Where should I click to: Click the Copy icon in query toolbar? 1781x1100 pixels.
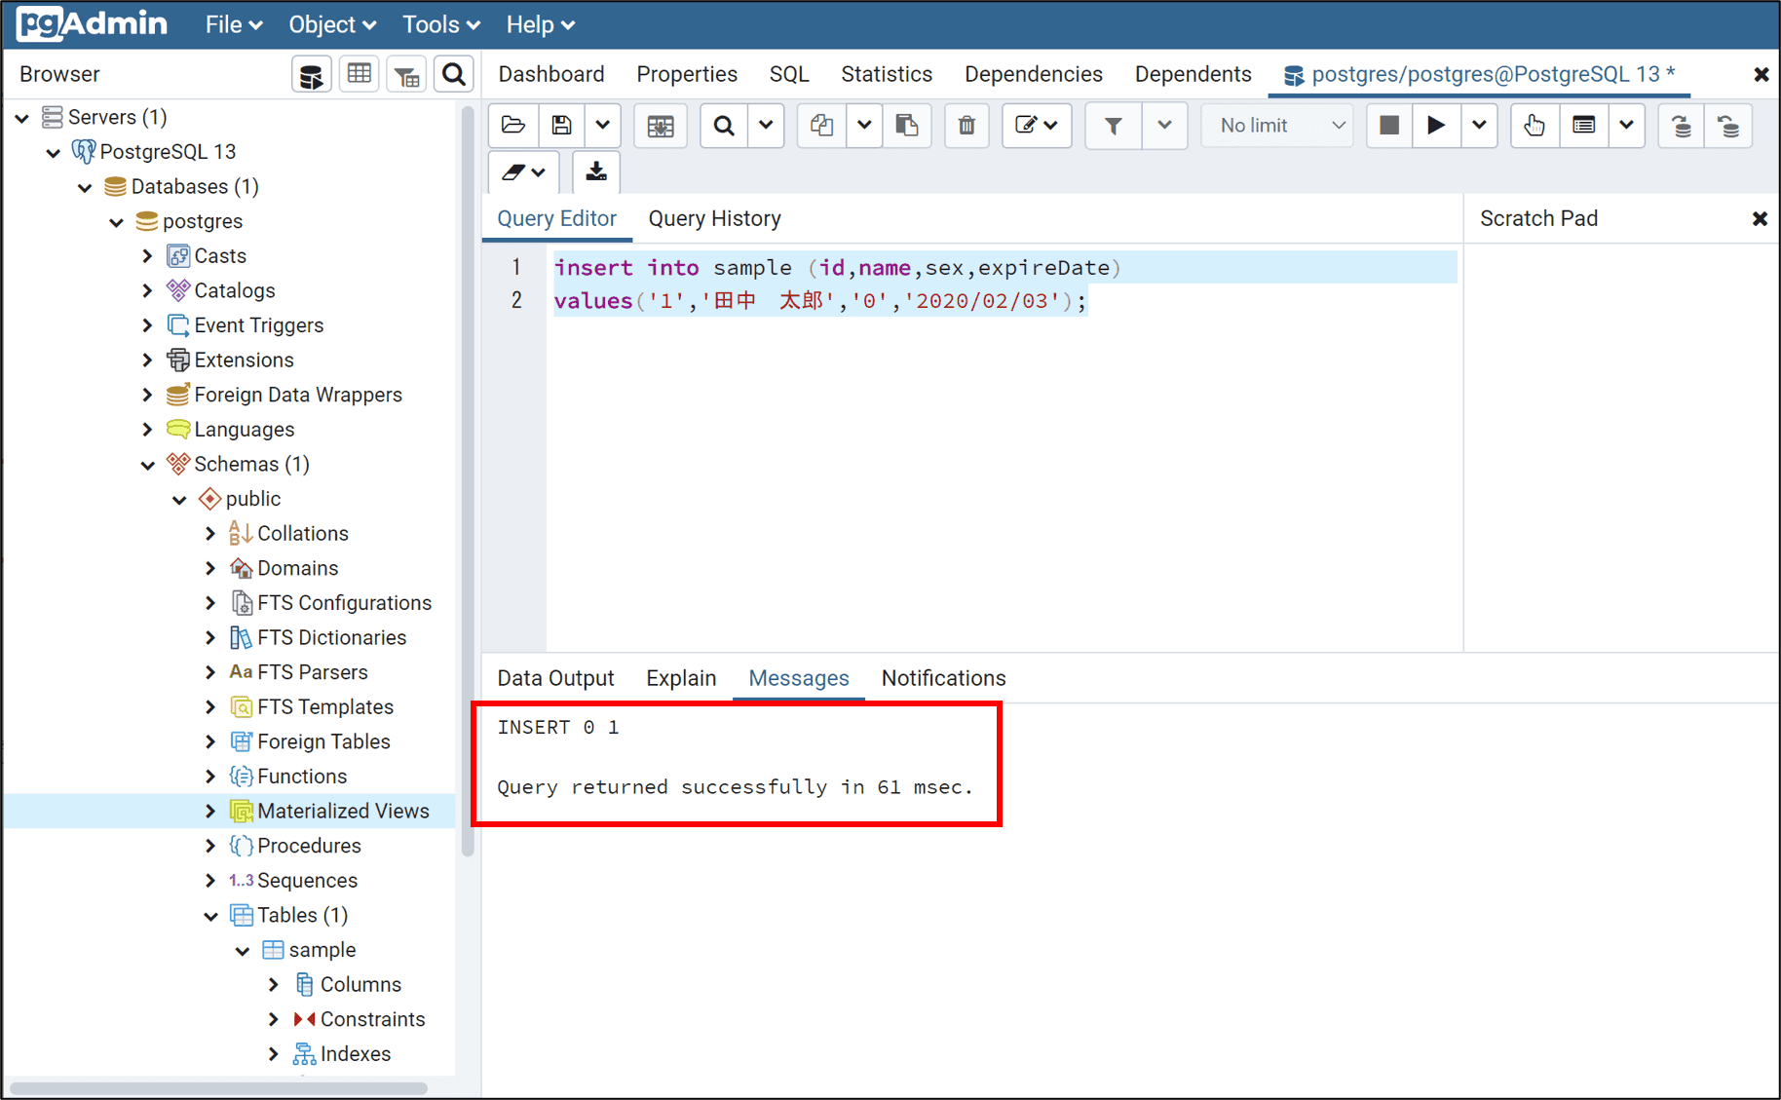point(821,126)
